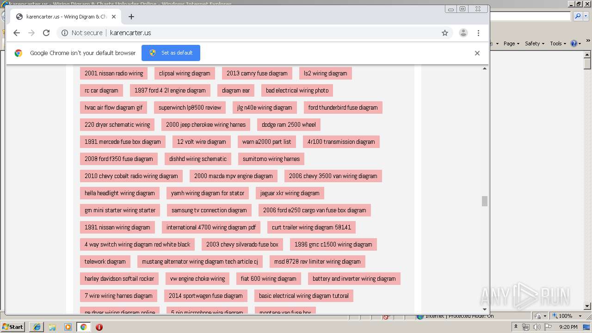This screenshot has height=333, width=592.
Task: Click the Chrome forward arrow
Action: point(31,33)
